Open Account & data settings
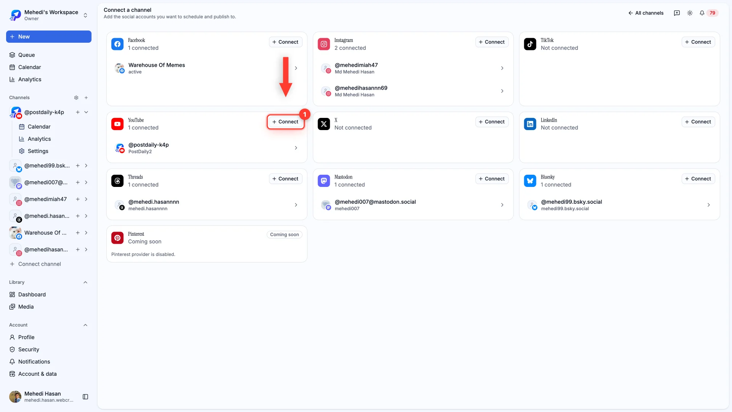The height and width of the screenshot is (412, 732). [49, 374]
